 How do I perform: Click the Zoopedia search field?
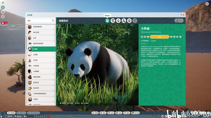pyautogui.click(x=41, y=21)
